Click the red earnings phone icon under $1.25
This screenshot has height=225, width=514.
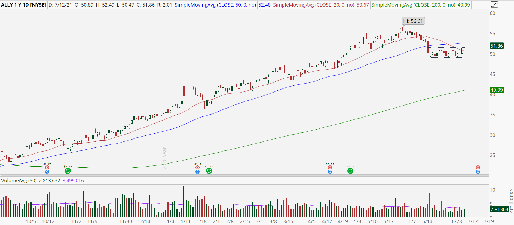click(x=47, y=168)
